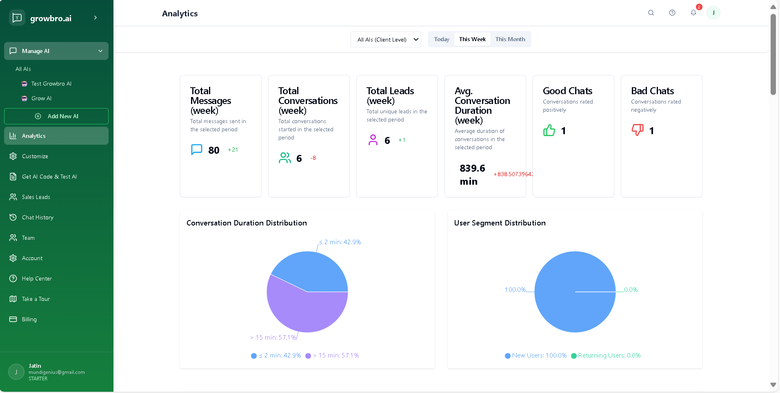Open notifications bell with red badge
This screenshot has height=393, width=780.
pos(693,13)
